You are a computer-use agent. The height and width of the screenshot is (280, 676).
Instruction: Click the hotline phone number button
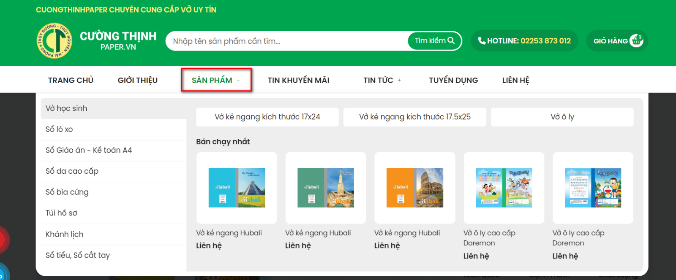524,41
